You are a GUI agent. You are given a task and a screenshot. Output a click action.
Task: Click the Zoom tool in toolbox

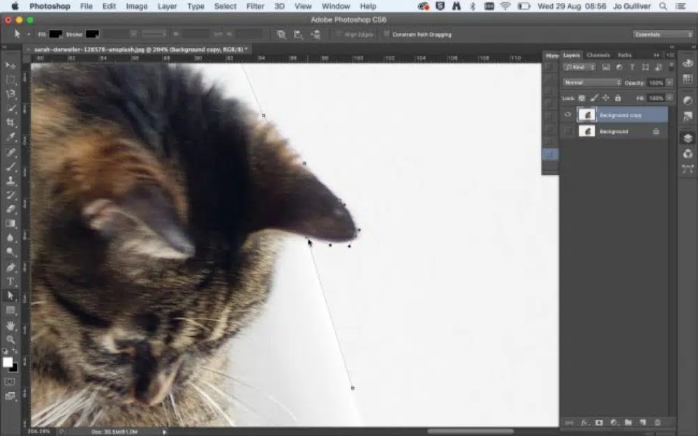[x=10, y=340]
